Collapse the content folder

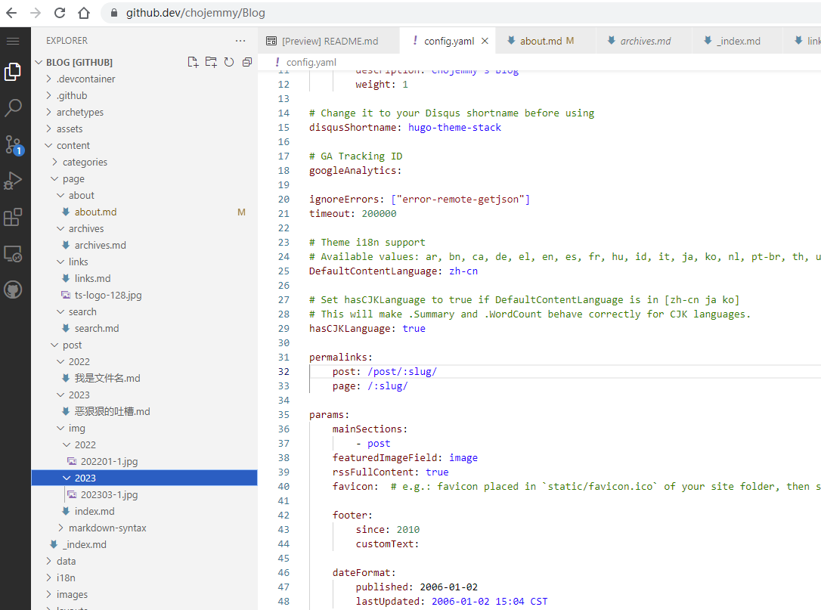click(x=73, y=146)
